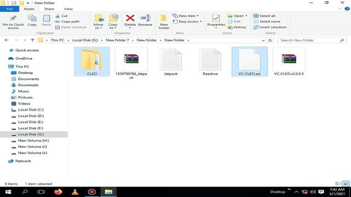Open the Music folder in the sidebar
351x197 pixels.
[x=24, y=91]
